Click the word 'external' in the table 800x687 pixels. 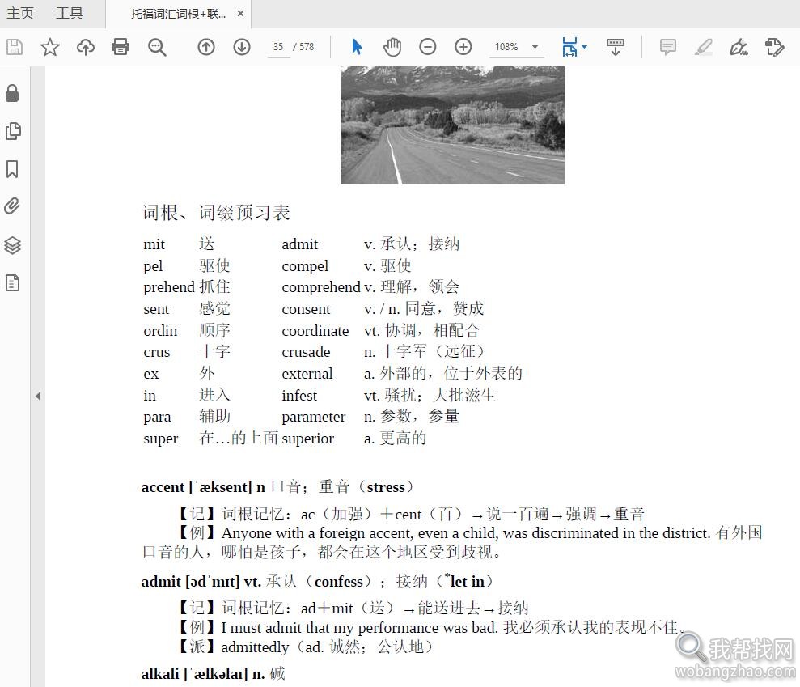click(x=307, y=374)
